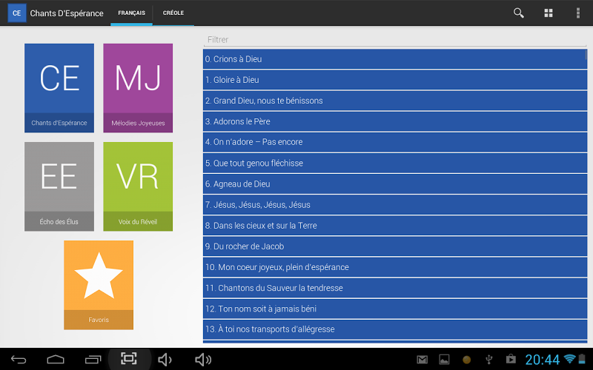This screenshot has width=593, height=370.
Task: Choose '12. Ton nom soit à jamais béni'
Action: pyautogui.click(x=395, y=309)
